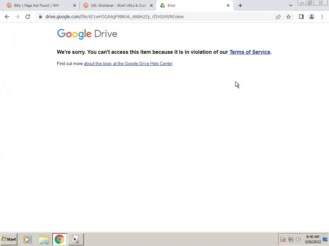Open the Windows Start menu
329x246 pixels.
[x=9, y=239]
